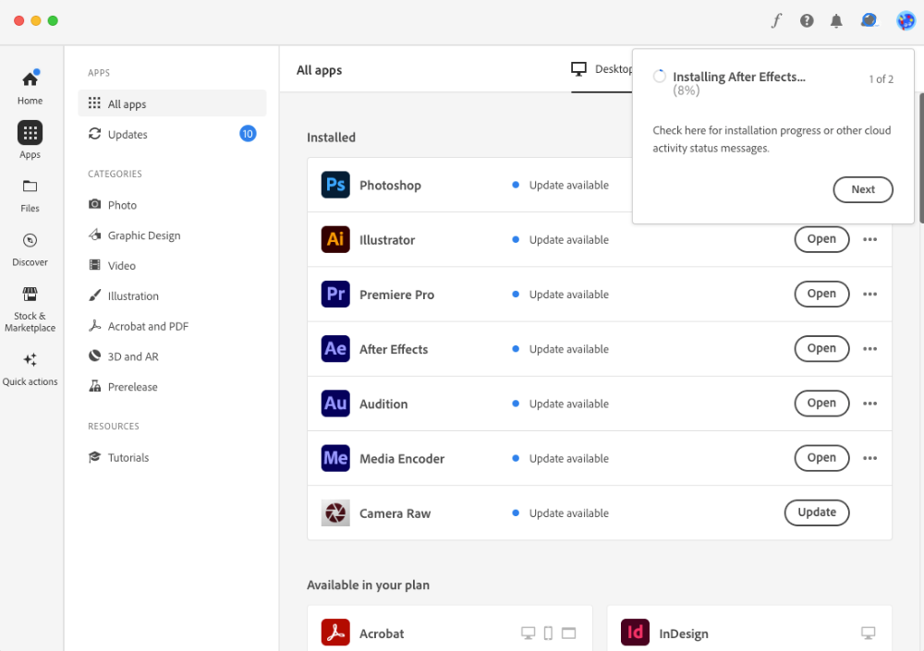This screenshot has height=651, width=924.
Task: Expand Premiere Pro's more options menu
Action: (869, 294)
